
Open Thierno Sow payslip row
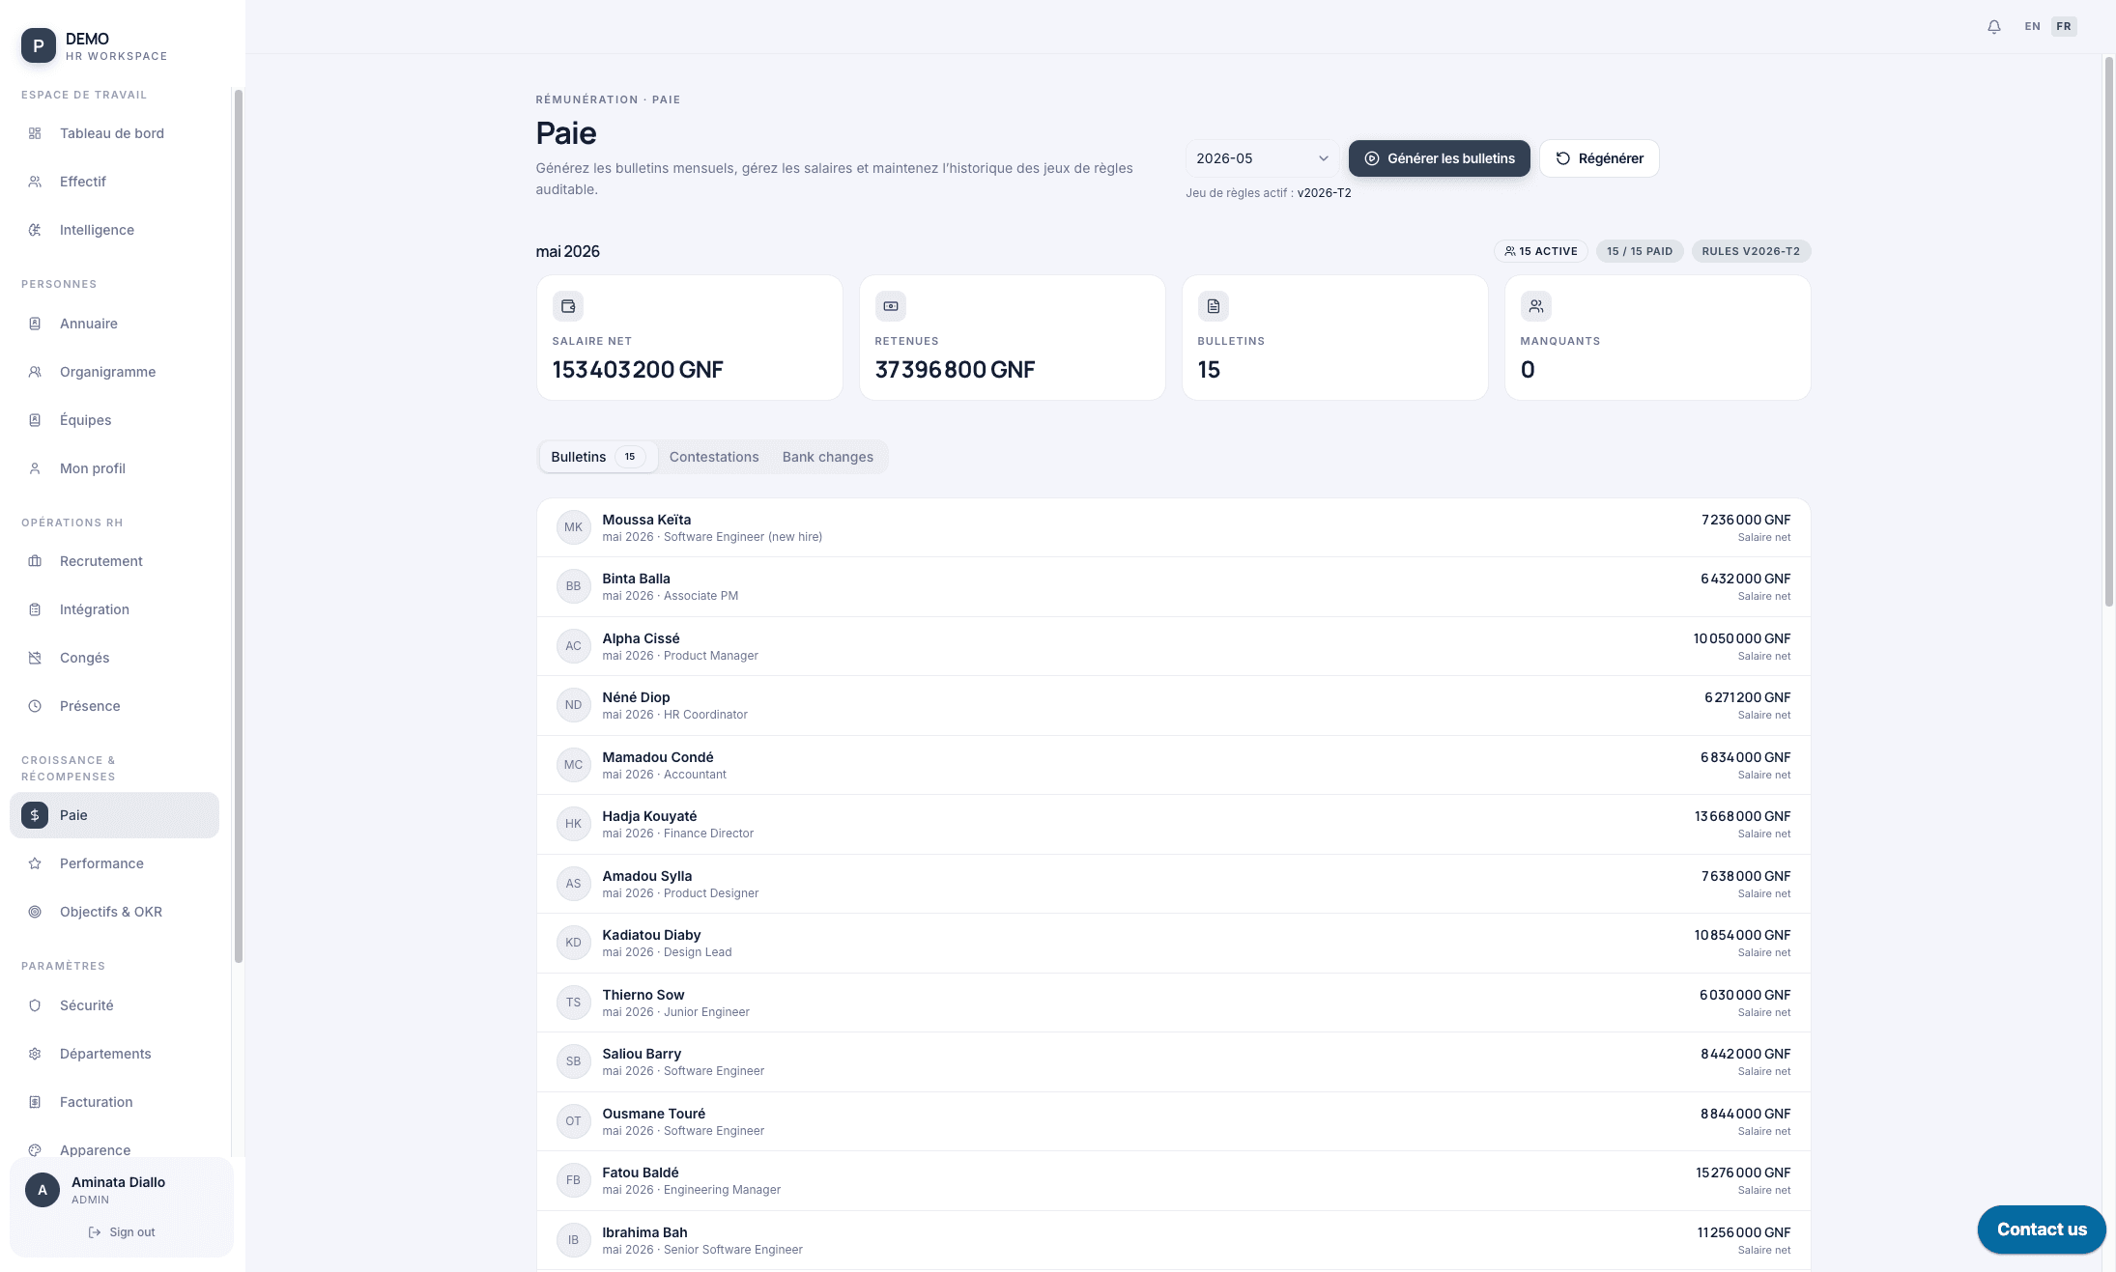coord(1173,1003)
